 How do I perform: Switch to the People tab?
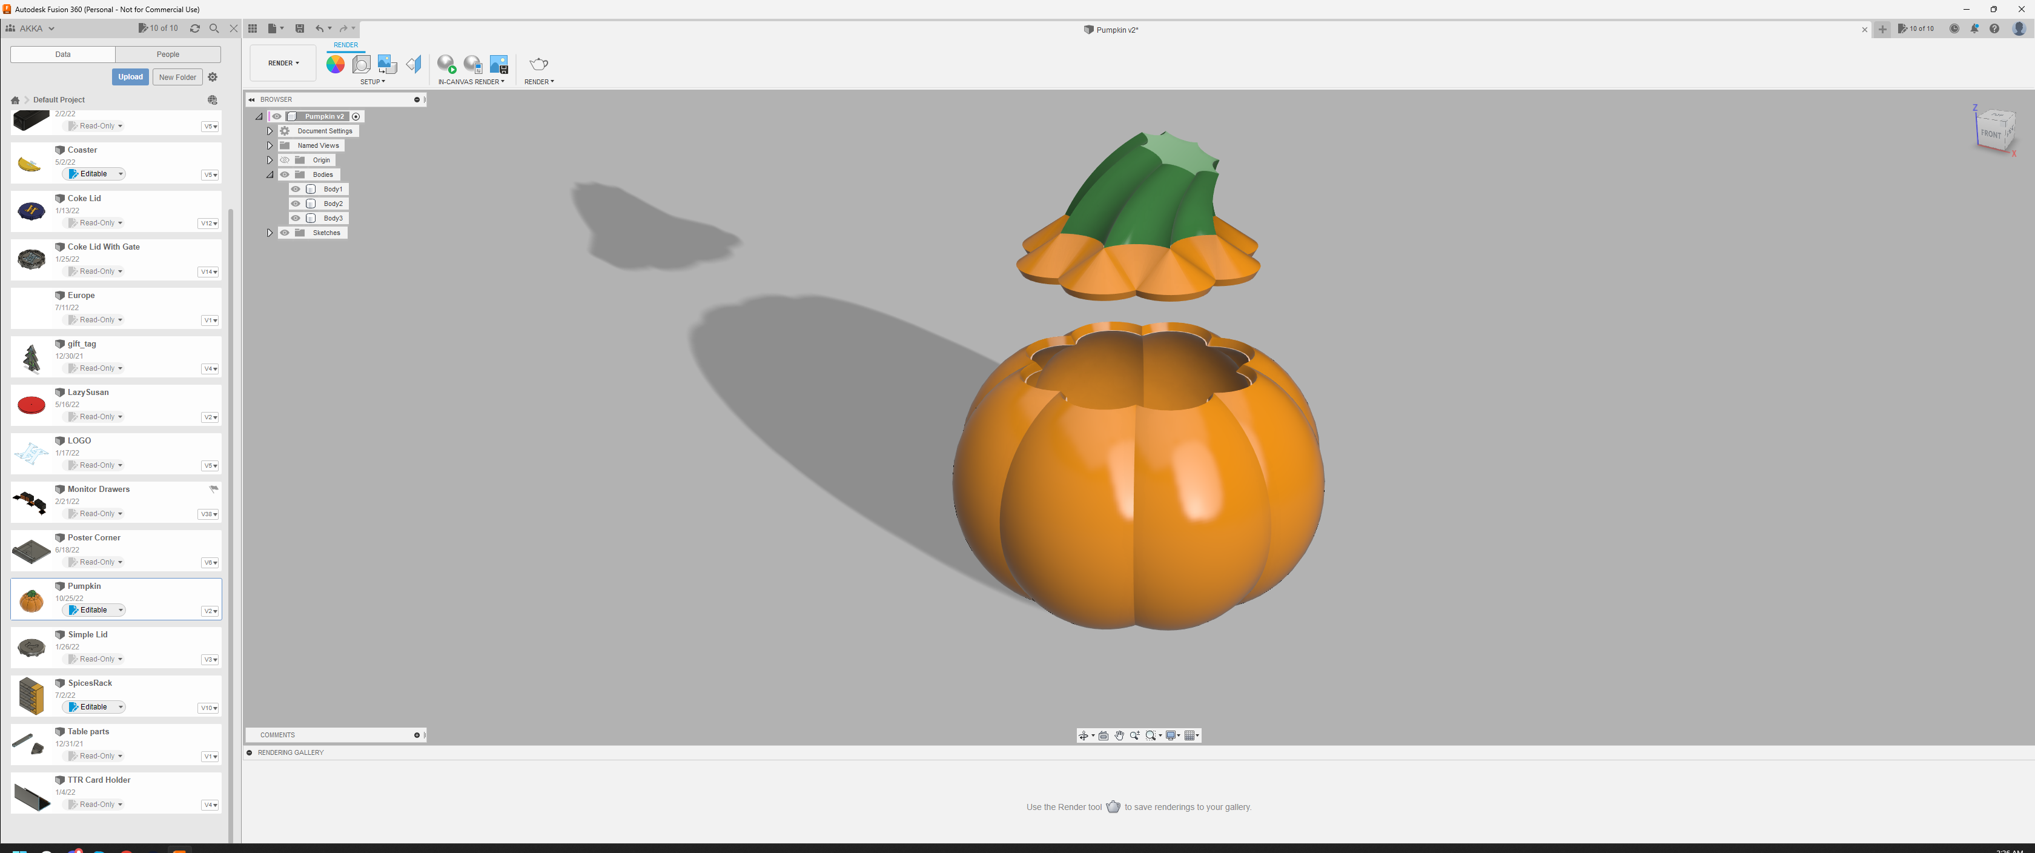click(x=168, y=55)
